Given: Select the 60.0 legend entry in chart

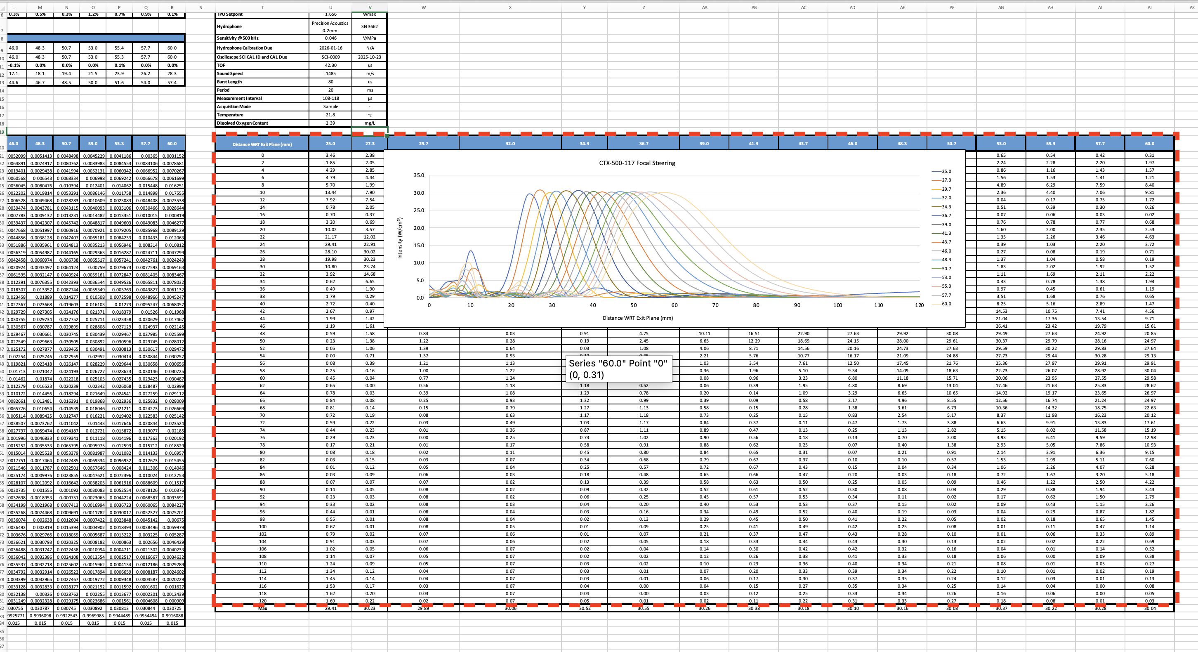Looking at the screenshot, I should point(946,304).
